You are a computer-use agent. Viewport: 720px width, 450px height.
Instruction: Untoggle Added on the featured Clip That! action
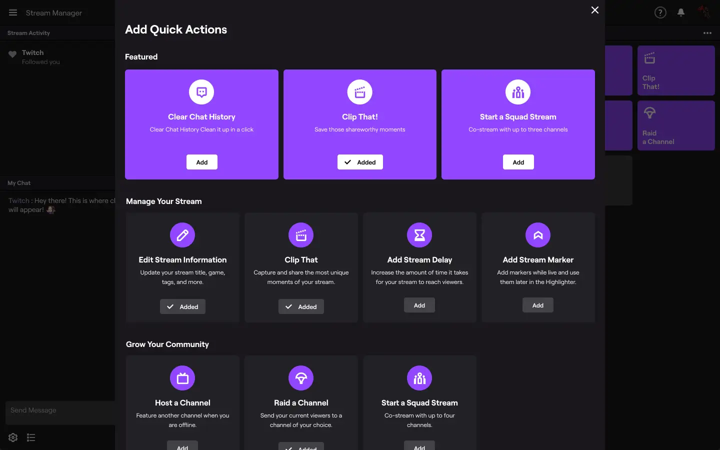point(360,162)
